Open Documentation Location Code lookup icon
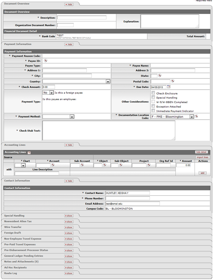The width and height of the screenshot is (213, 280). [196, 116]
